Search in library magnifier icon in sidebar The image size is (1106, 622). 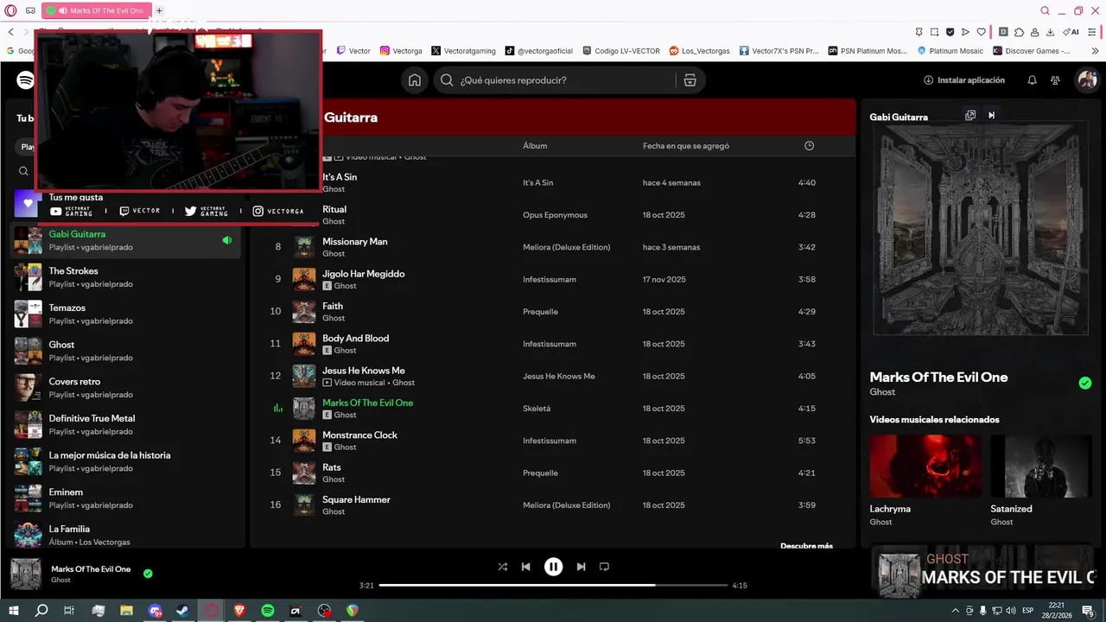point(24,171)
